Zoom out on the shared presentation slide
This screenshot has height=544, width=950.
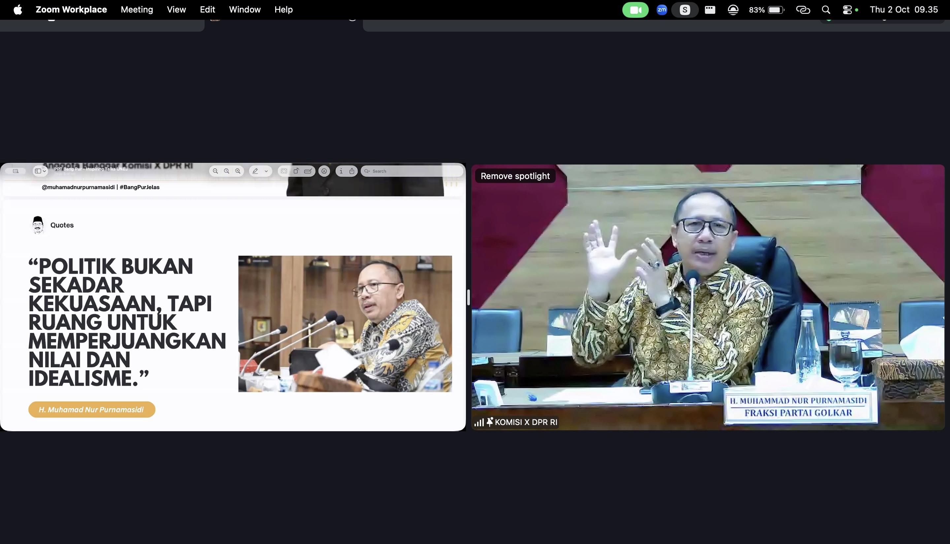pyautogui.click(x=216, y=171)
